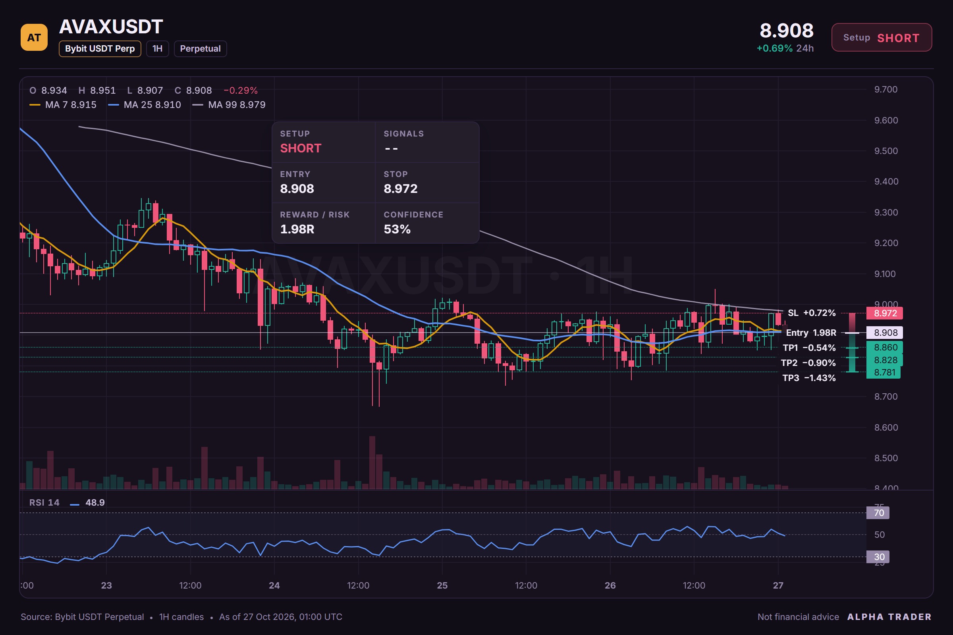Click the TP1 -0.54% label
This screenshot has width=953, height=635.
[x=809, y=348]
